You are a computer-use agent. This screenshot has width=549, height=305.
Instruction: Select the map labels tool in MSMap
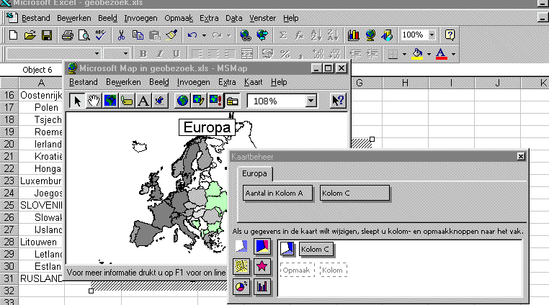127,101
